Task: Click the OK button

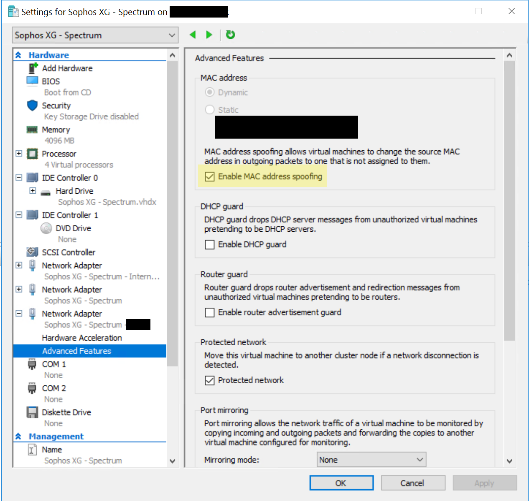Action: point(341,483)
